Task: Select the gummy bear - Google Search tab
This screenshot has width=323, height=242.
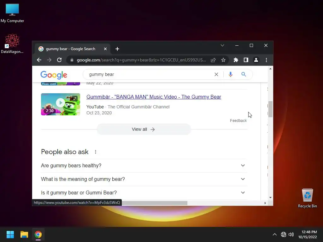Action: 72,49
